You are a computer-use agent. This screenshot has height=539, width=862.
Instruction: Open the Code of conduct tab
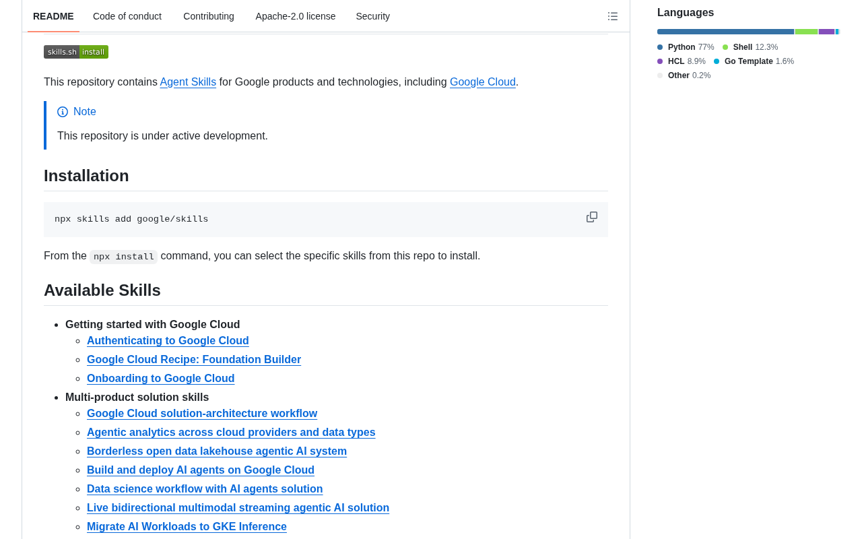click(x=127, y=16)
